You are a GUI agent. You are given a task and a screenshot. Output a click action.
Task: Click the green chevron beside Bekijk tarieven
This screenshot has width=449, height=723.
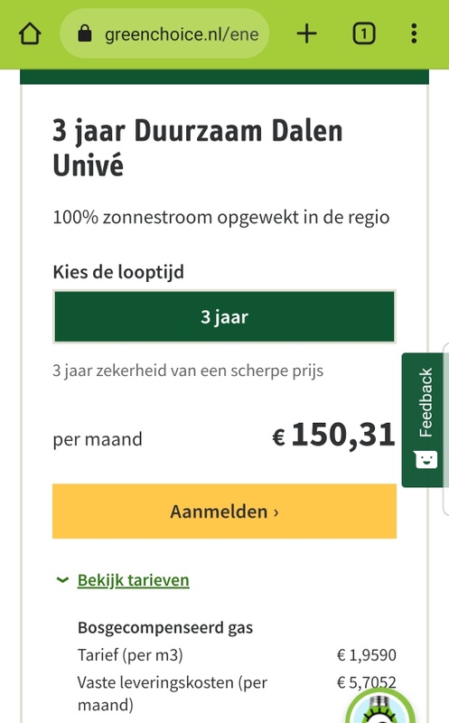click(x=62, y=579)
